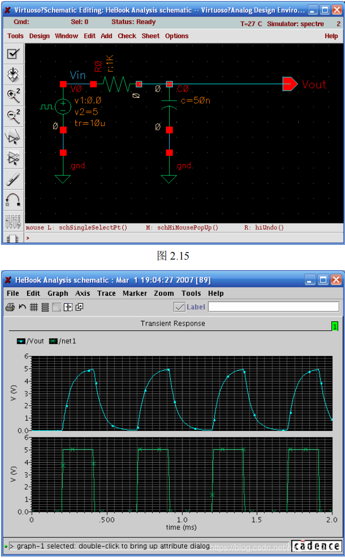Click the Label text input field
This screenshot has width=345, height=558.
(273, 307)
